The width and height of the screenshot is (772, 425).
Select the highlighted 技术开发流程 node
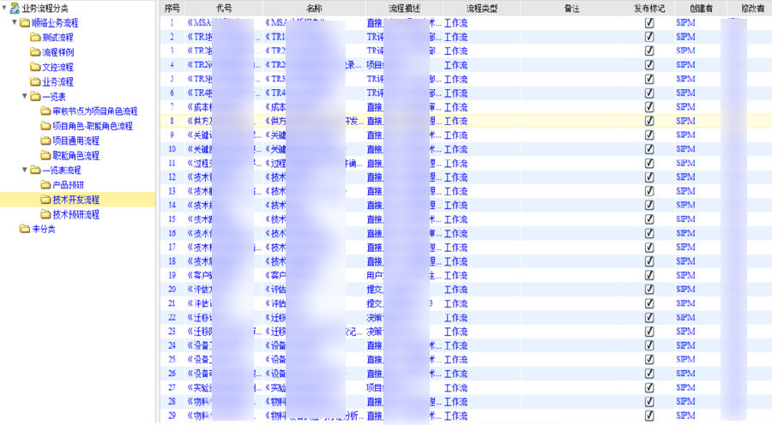click(76, 200)
